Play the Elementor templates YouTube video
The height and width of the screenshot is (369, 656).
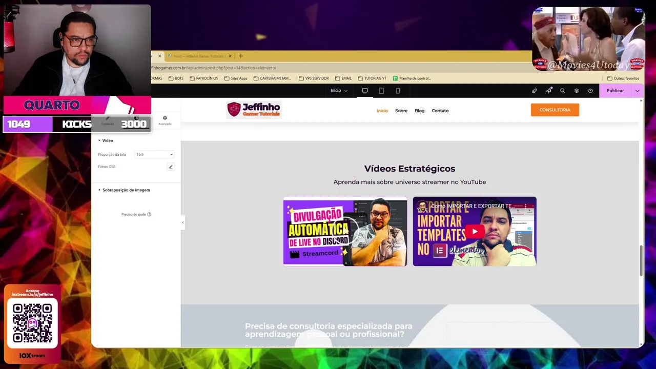point(475,232)
